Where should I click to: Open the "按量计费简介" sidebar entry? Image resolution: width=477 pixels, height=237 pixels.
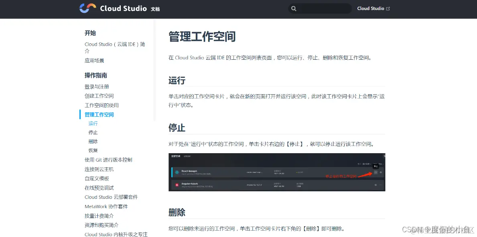pos(99,216)
